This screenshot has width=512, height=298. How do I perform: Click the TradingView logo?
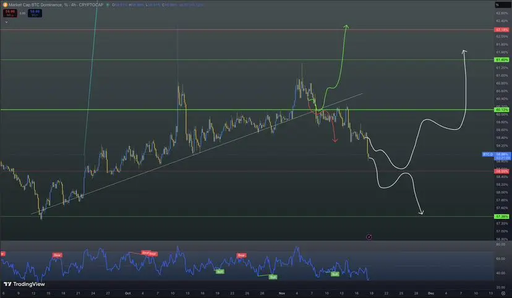click(x=24, y=284)
